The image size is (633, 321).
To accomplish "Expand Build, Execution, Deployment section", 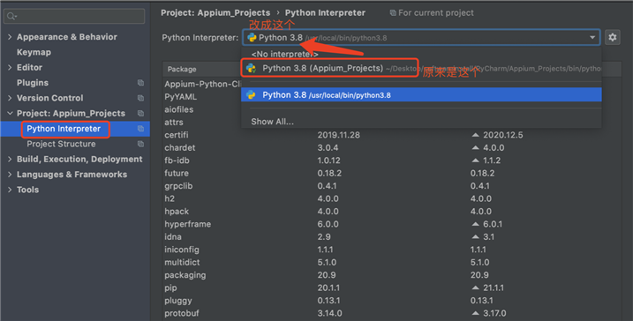I will [x=10, y=160].
